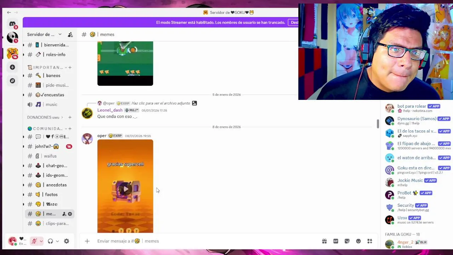Join music voice channel

(x=50, y=104)
